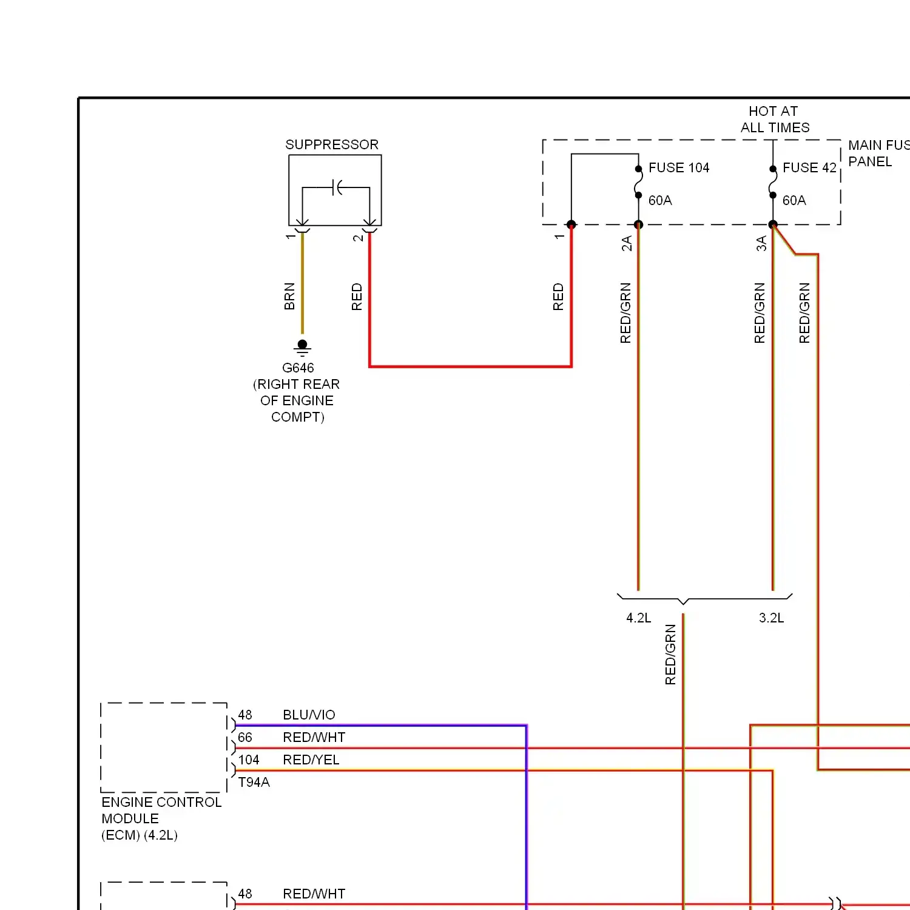The width and height of the screenshot is (910, 910).
Task: Click the 60A rating under FUSE 104
Action: point(660,200)
